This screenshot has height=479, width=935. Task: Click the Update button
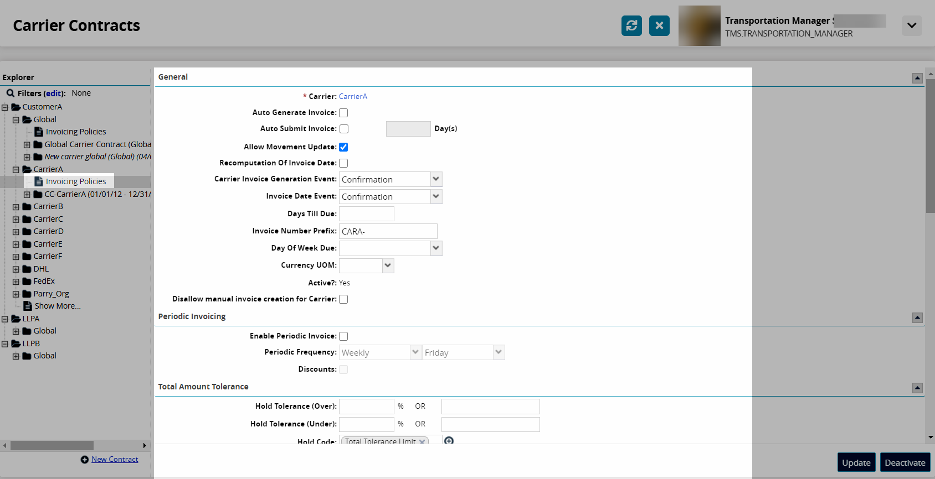tap(856, 462)
